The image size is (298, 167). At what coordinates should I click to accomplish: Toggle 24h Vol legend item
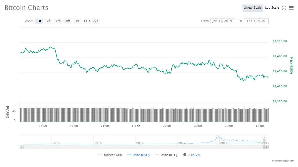[x=192, y=155]
